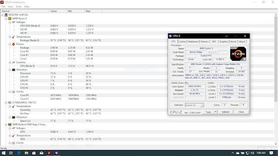Click the Clocks icon under Radeon Vega 3
This screenshot has width=278, height=156.
pyautogui.click(x=13, y=143)
